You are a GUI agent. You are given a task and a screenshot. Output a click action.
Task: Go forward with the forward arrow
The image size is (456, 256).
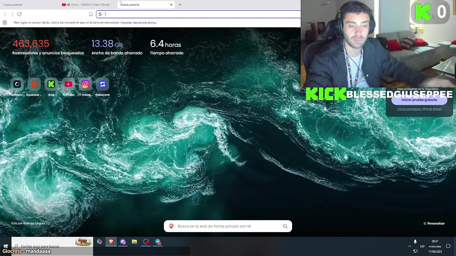pyautogui.click(x=12, y=14)
